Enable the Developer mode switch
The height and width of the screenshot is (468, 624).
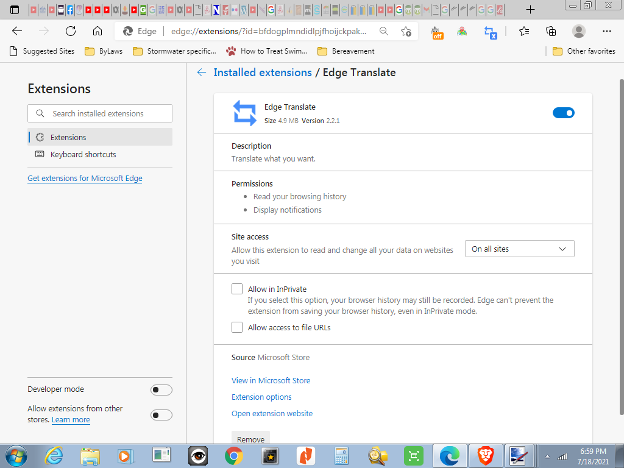point(161,390)
